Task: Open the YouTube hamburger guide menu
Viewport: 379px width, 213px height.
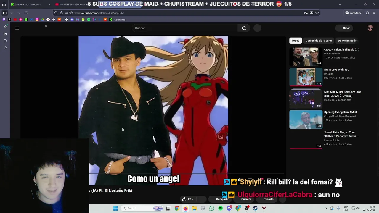Action: point(17,28)
